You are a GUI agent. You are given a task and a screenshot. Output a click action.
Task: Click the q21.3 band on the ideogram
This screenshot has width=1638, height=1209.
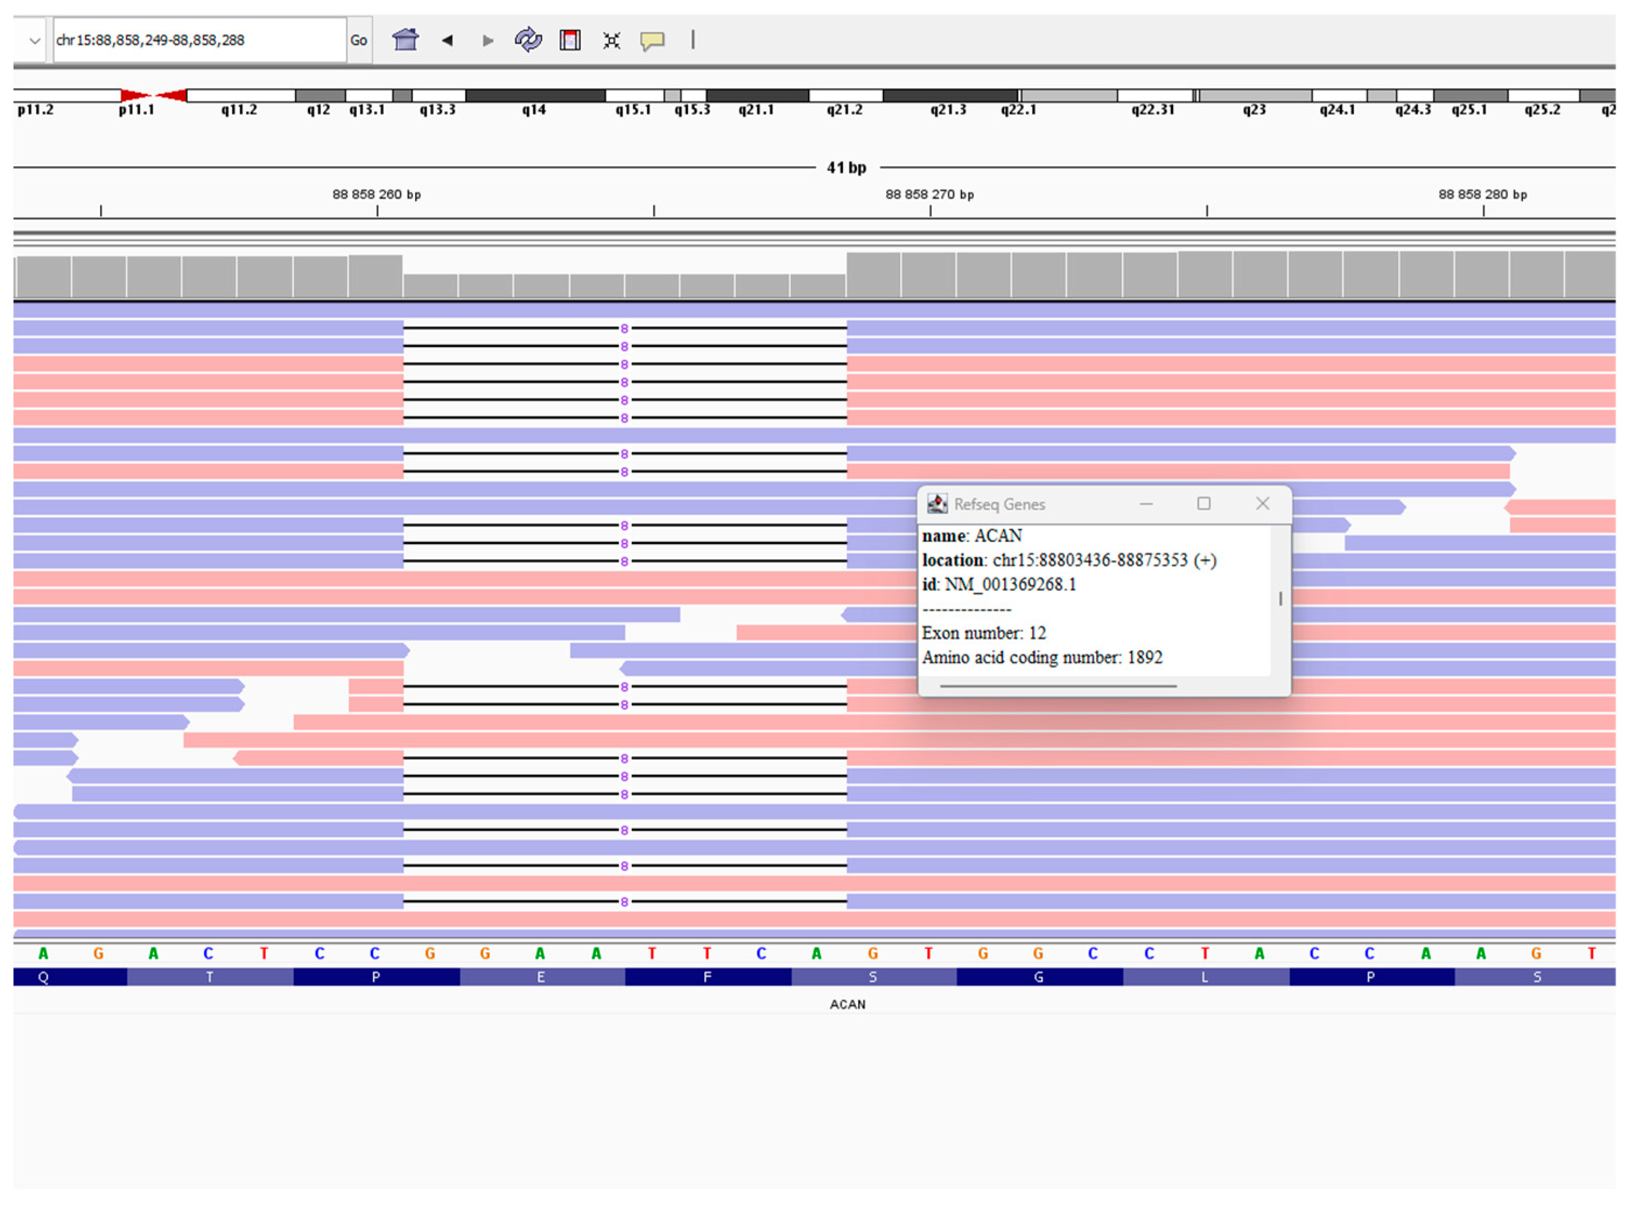point(950,96)
